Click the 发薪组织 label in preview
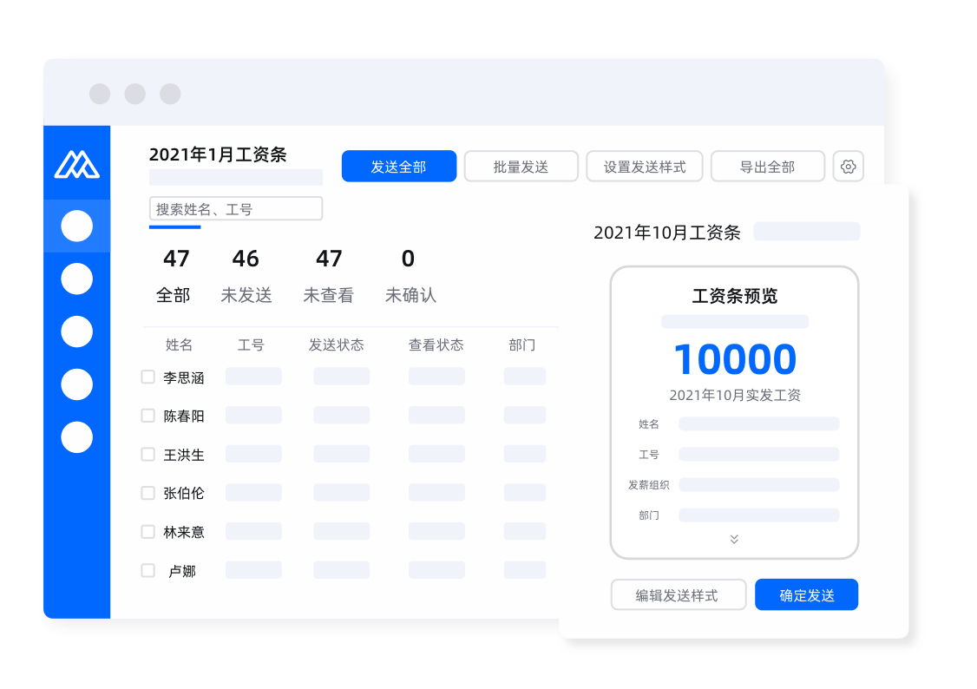This screenshot has width=977, height=689. pos(649,485)
